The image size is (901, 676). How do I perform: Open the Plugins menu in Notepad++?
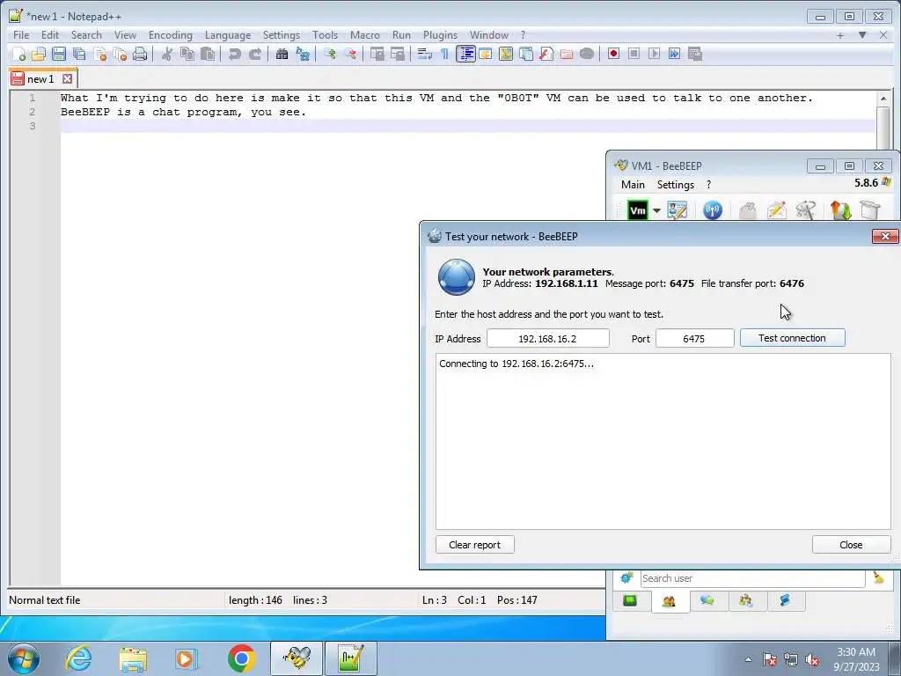click(x=440, y=35)
